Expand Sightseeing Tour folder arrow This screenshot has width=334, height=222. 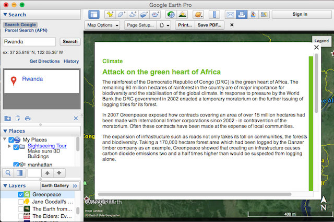pyautogui.click(x=9, y=146)
